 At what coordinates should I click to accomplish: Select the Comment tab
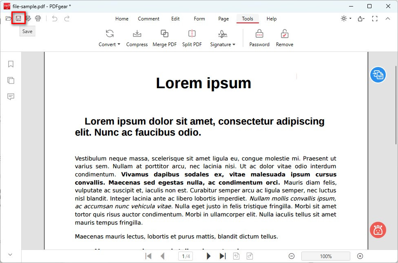click(x=148, y=19)
